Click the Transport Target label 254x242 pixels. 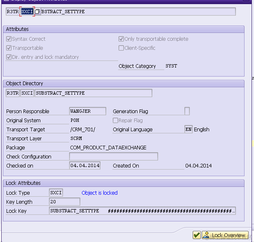point(26,130)
